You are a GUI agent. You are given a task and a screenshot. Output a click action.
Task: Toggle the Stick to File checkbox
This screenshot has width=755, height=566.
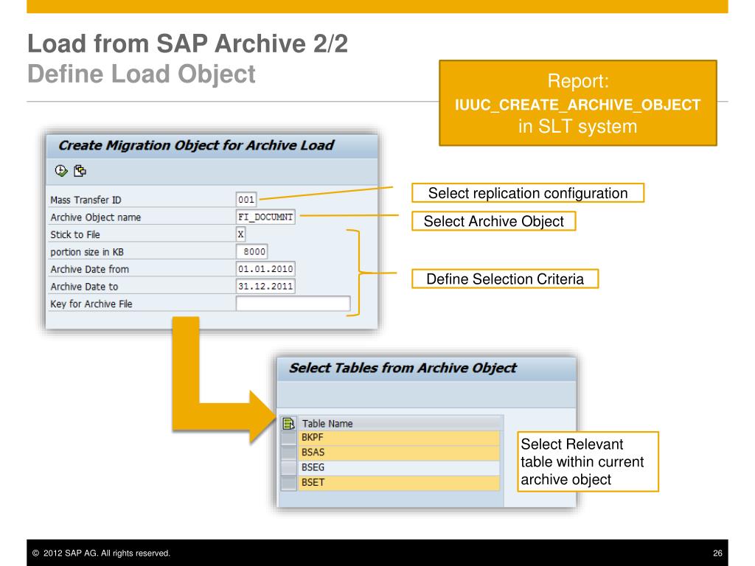pos(241,234)
